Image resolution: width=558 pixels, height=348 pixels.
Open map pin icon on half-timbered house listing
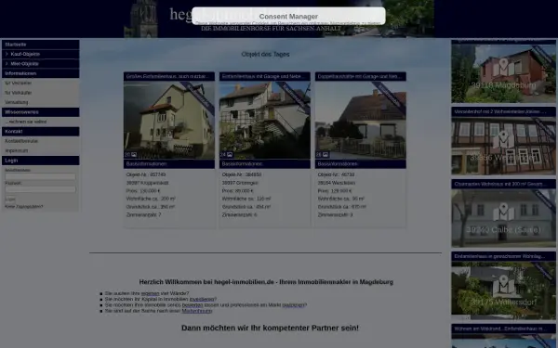[503, 139]
